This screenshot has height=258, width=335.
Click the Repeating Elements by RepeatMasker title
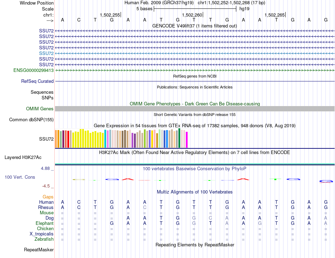tap(195, 245)
